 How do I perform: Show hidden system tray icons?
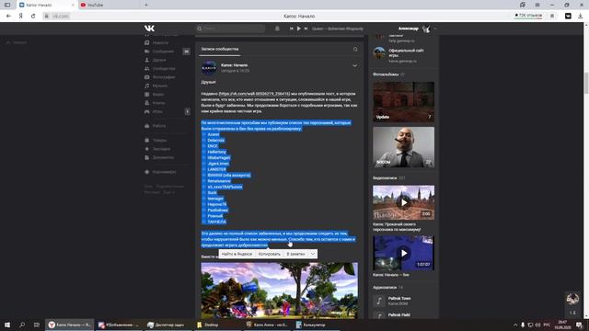[x=515, y=325]
